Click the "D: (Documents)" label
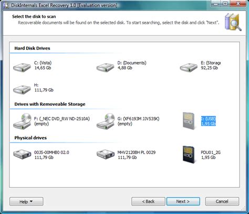 (x=132, y=63)
